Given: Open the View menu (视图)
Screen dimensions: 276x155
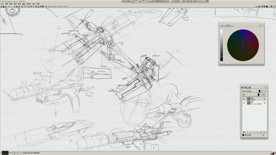Looking at the screenshot, I should [11, 4].
